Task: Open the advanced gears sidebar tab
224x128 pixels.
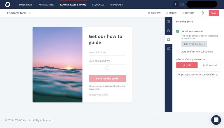Action: tap(169, 48)
